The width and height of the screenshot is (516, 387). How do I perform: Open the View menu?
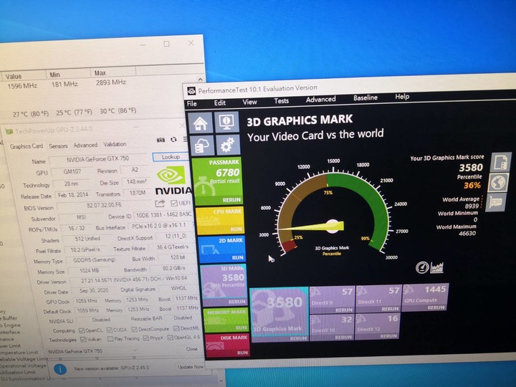249,102
